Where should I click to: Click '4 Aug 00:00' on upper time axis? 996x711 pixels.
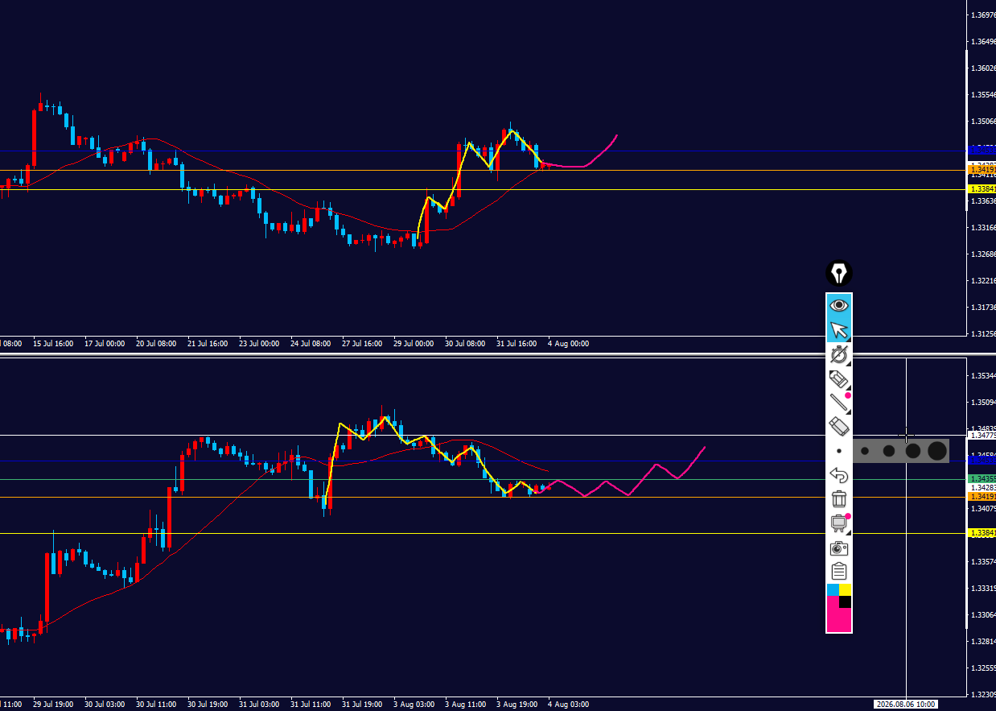(568, 344)
